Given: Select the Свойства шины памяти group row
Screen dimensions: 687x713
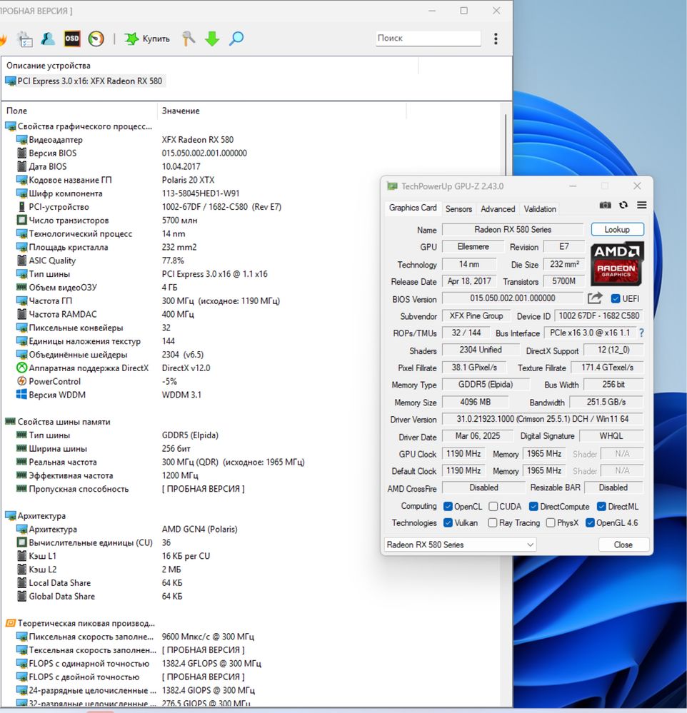Looking at the screenshot, I should [x=58, y=422].
